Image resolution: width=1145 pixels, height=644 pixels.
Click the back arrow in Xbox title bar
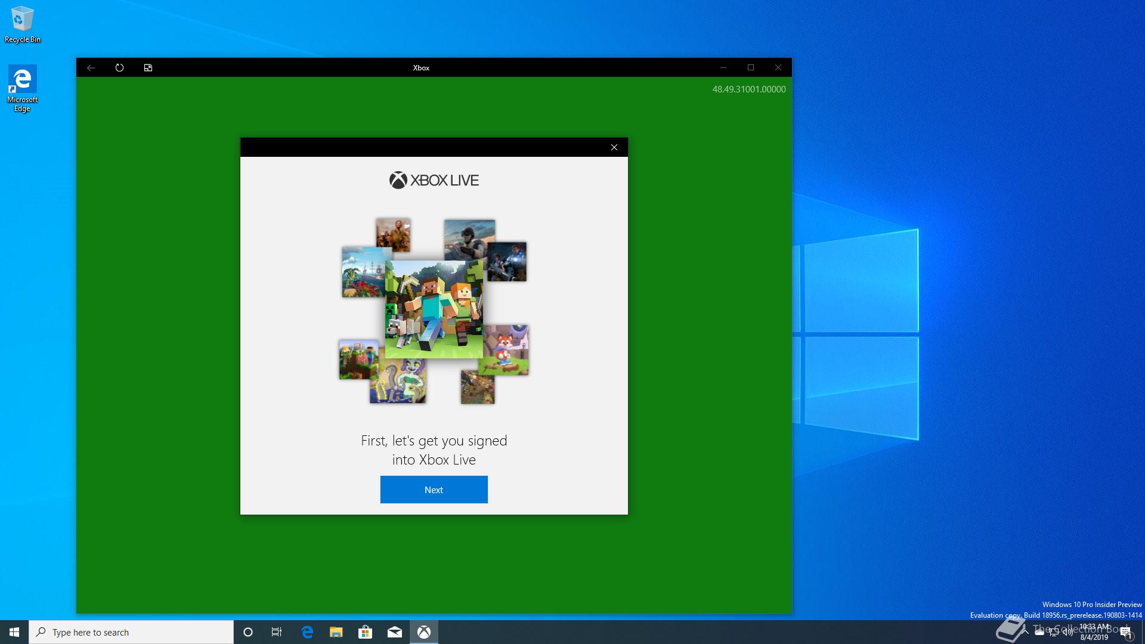pyautogui.click(x=91, y=67)
